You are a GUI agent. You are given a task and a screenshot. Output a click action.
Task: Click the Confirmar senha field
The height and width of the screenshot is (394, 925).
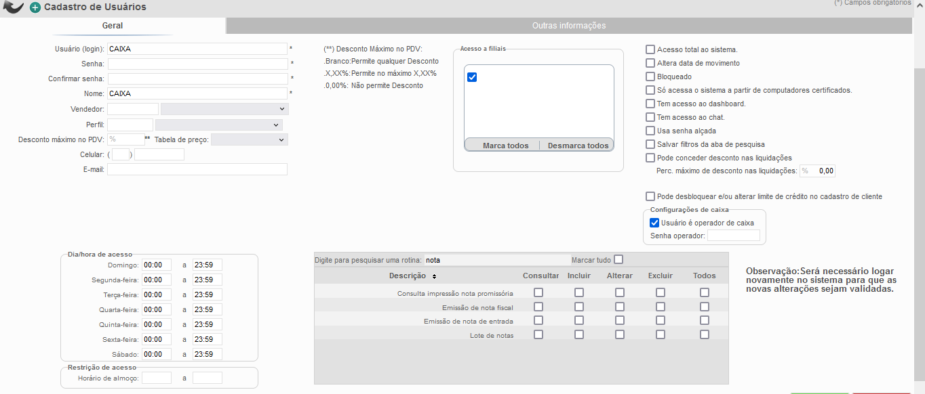click(x=197, y=79)
